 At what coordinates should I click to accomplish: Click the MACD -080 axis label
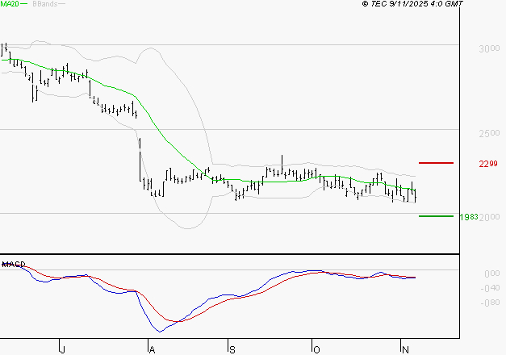click(490, 303)
